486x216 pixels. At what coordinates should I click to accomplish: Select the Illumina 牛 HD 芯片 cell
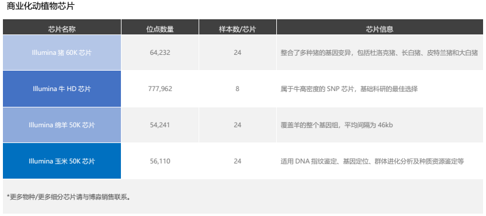click(62, 89)
